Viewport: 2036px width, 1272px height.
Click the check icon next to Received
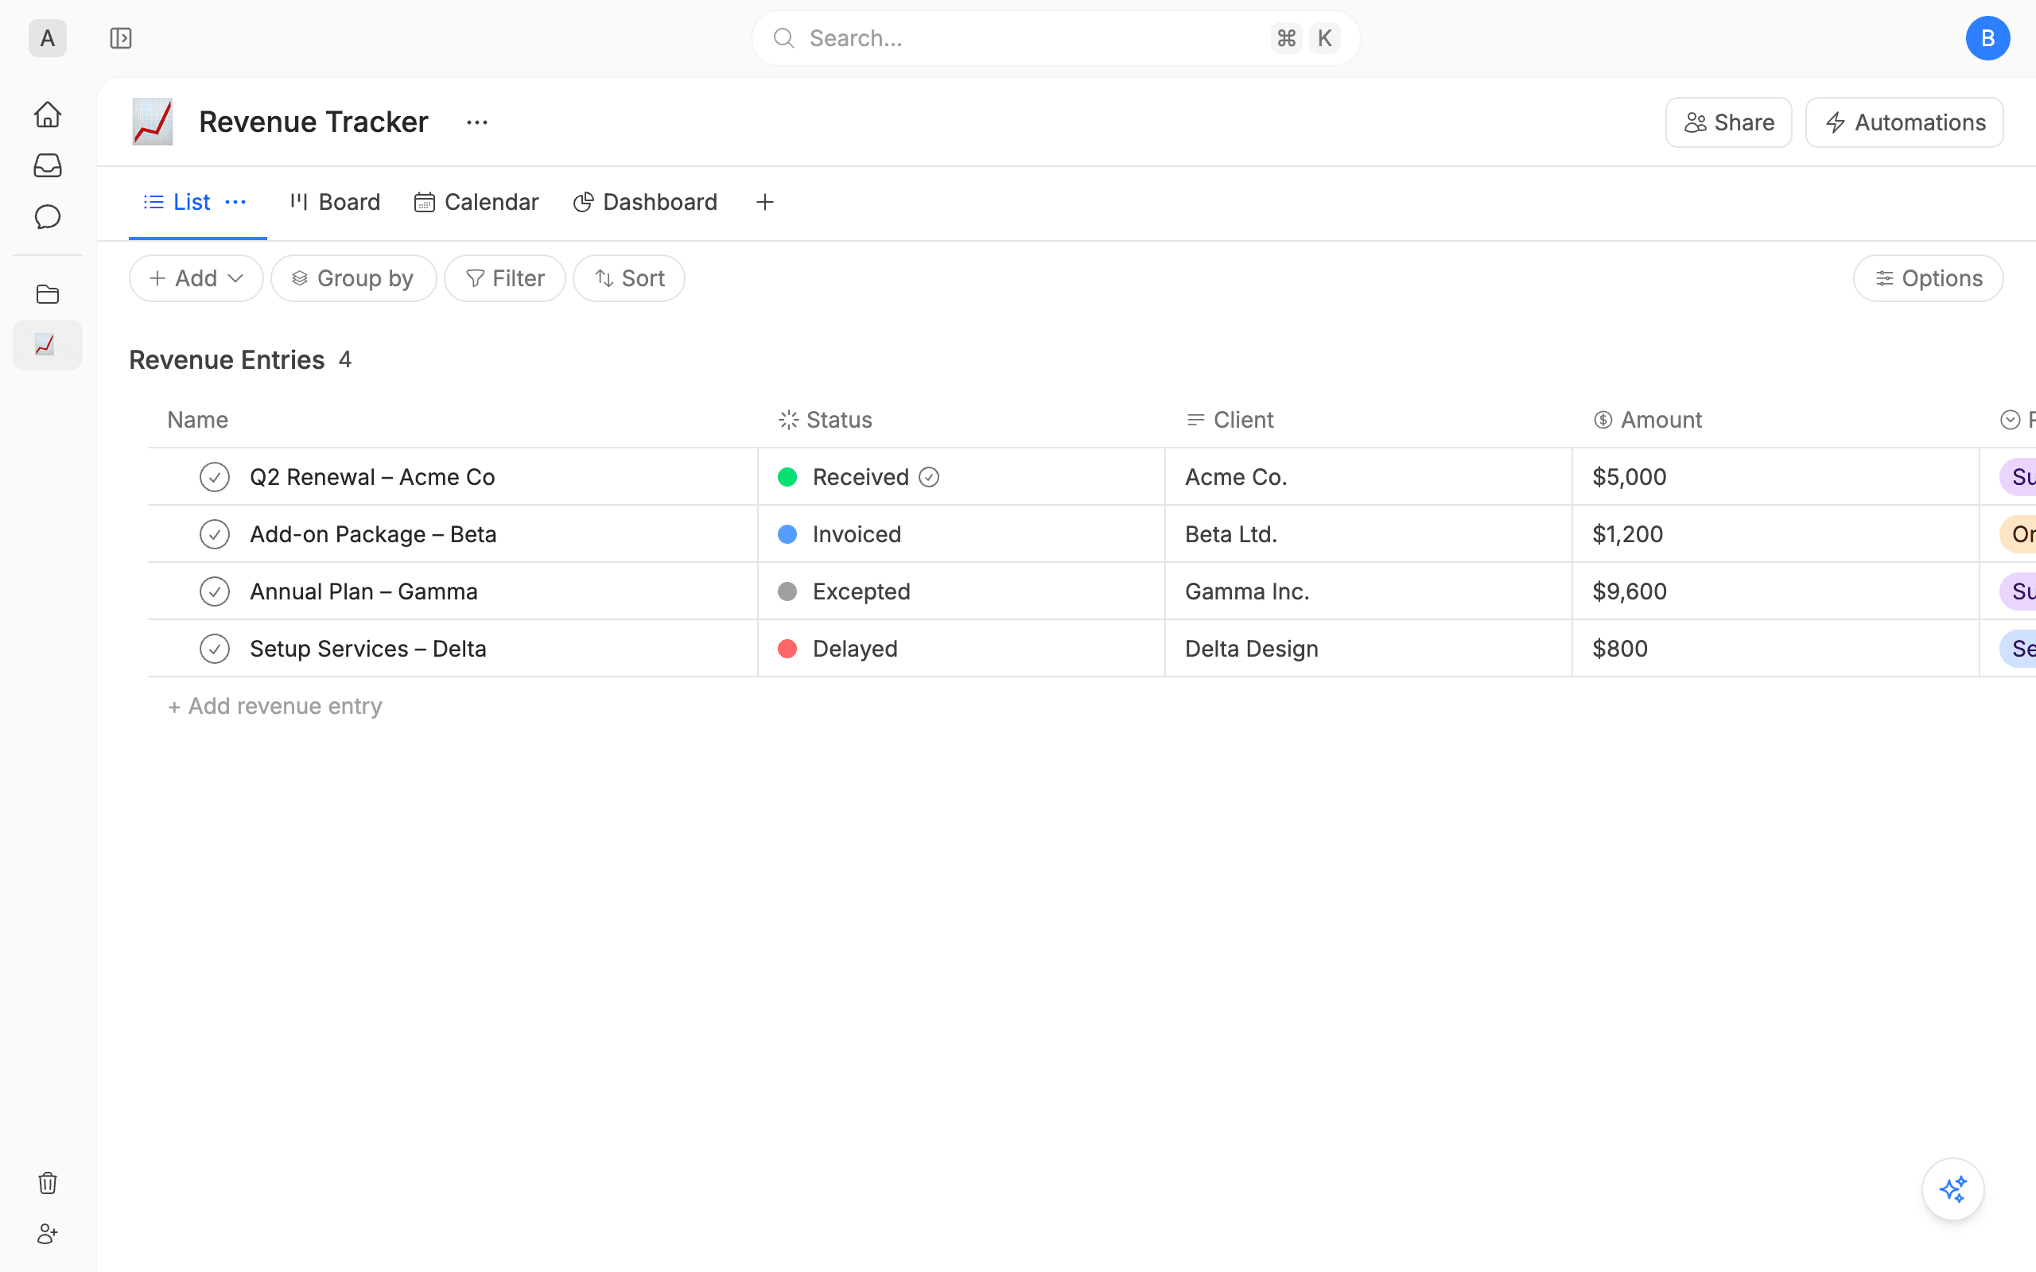[929, 477]
